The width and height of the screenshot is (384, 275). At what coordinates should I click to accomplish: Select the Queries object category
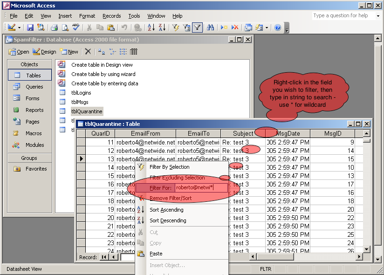coord(30,87)
